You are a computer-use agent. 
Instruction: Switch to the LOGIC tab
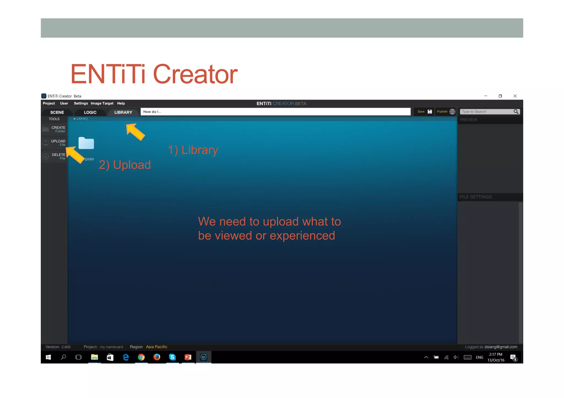pyautogui.click(x=90, y=112)
